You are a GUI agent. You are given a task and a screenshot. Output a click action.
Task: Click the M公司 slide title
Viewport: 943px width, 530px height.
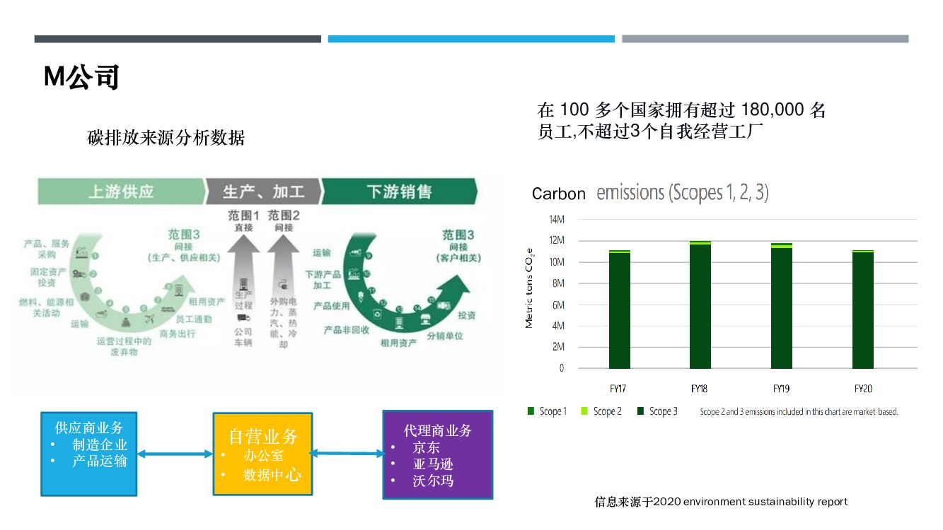tap(81, 77)
